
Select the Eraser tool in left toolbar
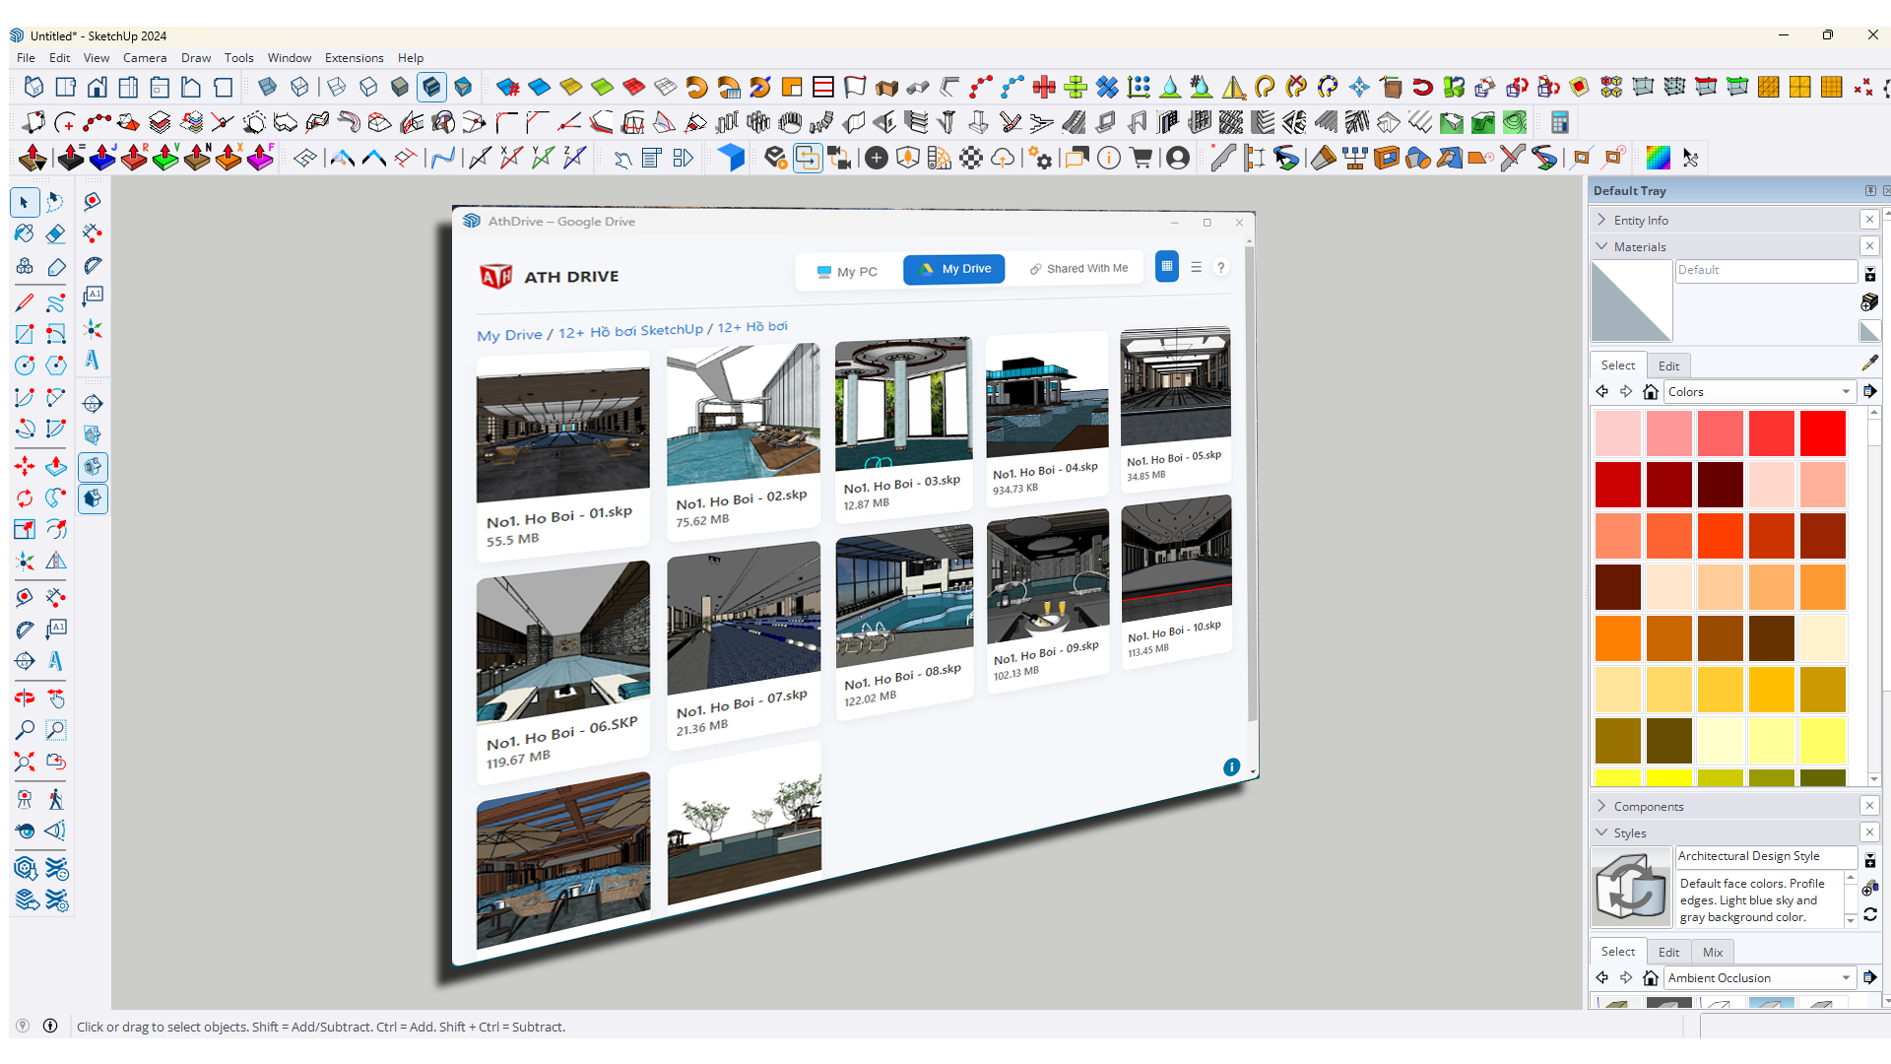click(x=56, y=234)
